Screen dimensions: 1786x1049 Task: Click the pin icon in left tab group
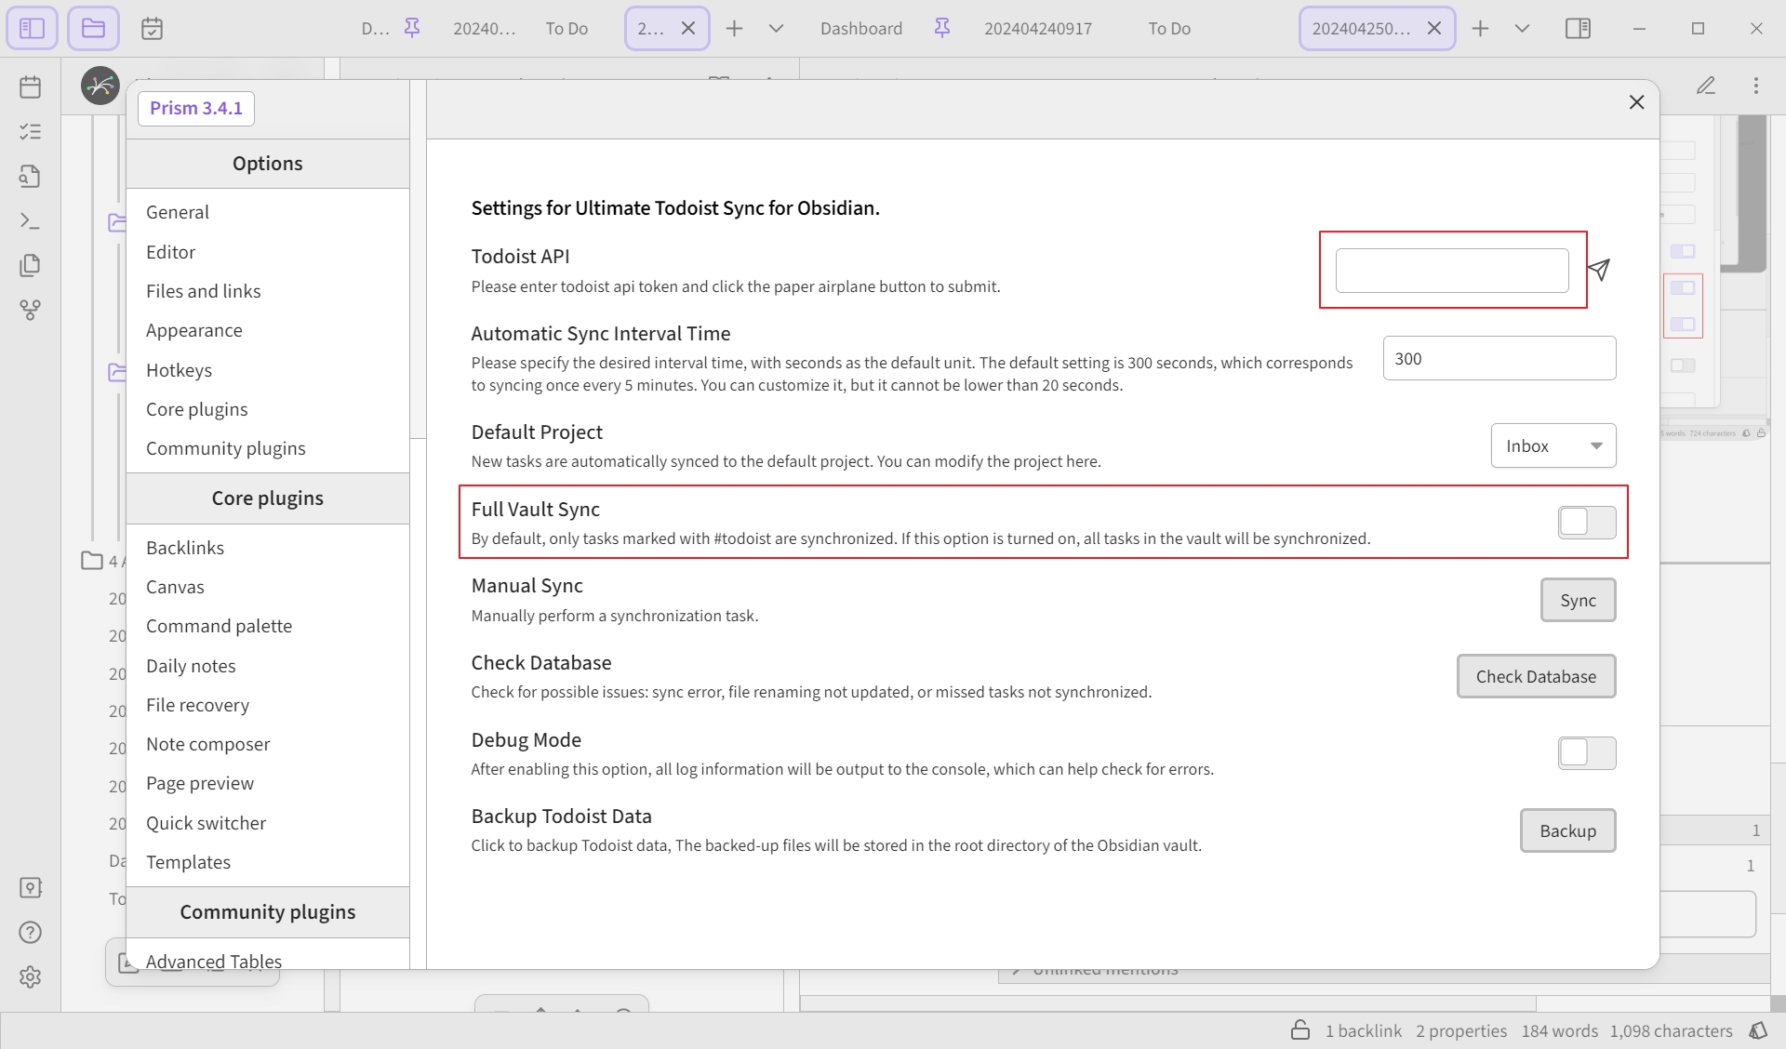click(412, 28)
